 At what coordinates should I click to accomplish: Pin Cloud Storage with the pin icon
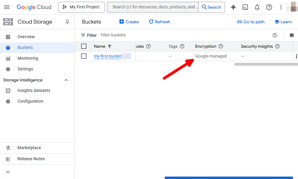[67, 22]
